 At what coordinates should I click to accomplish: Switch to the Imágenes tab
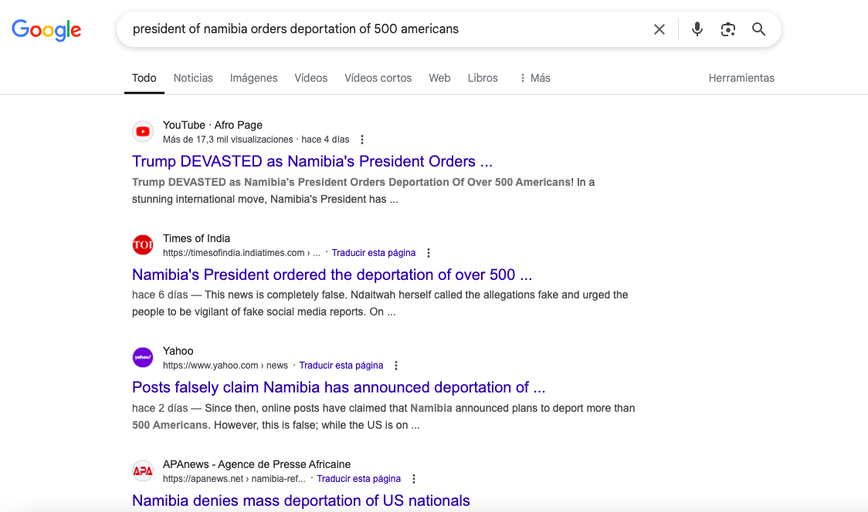pyautogui.click(x=253, y=78)
